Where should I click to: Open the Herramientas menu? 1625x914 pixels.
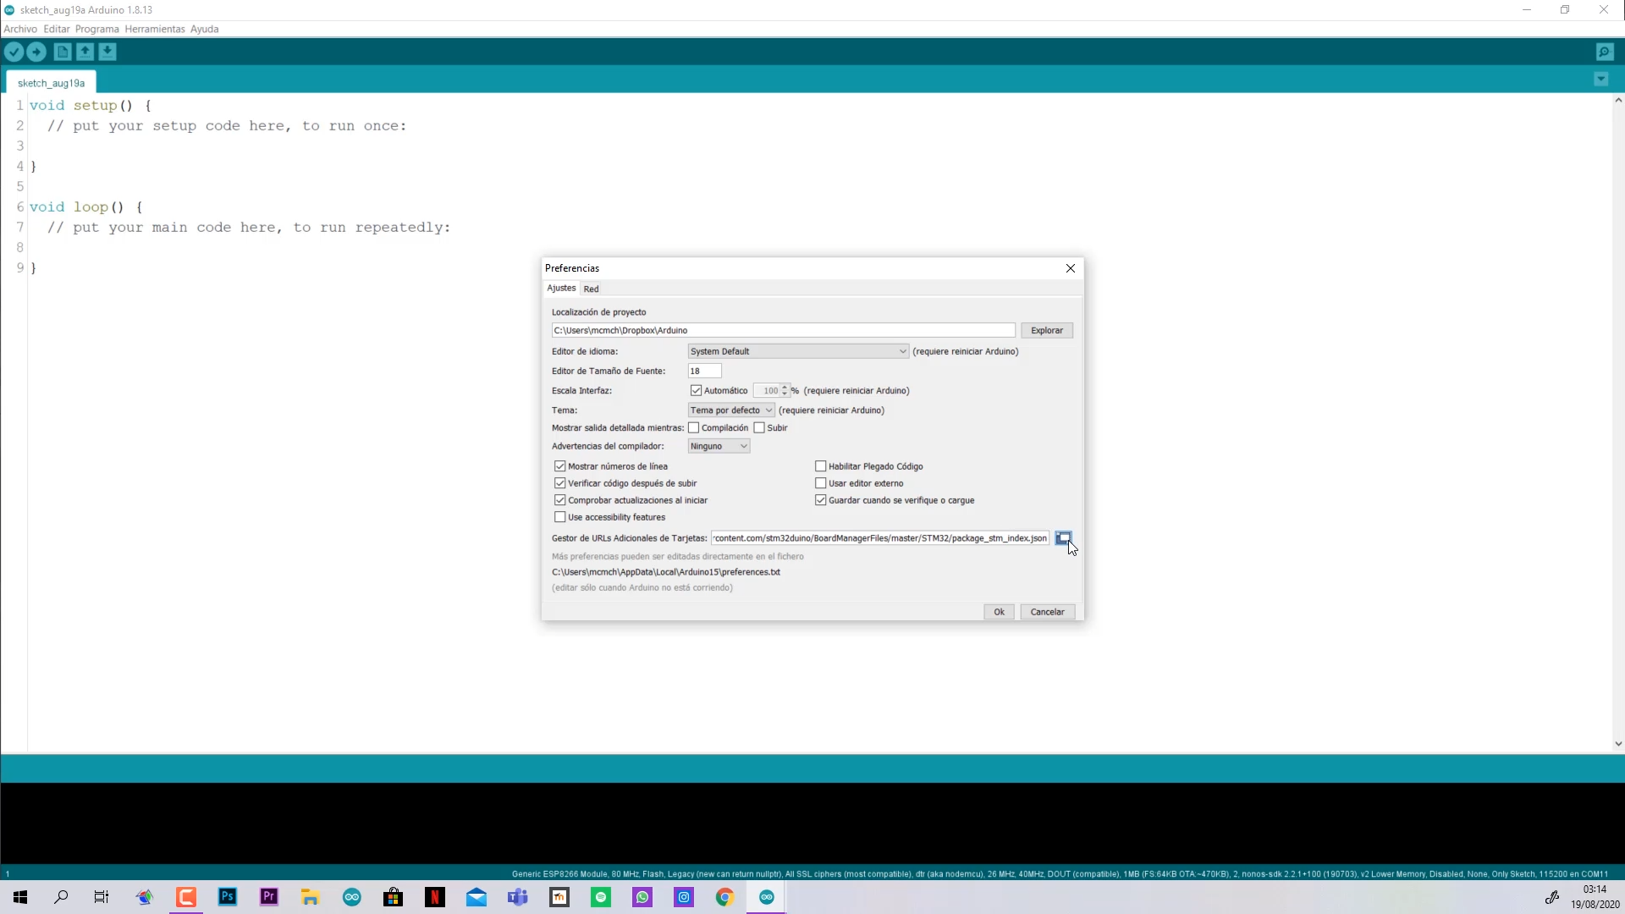click(x=154, y=29)
